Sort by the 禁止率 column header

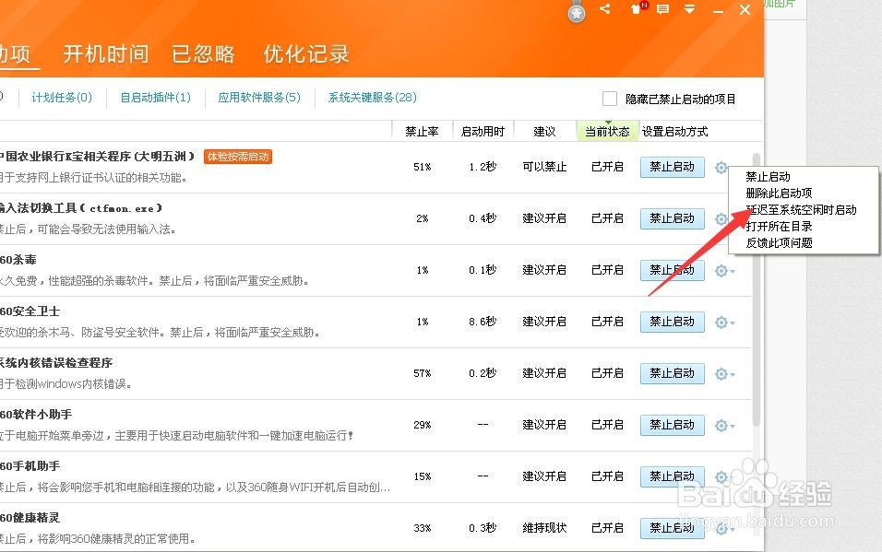tap(422, 132)
